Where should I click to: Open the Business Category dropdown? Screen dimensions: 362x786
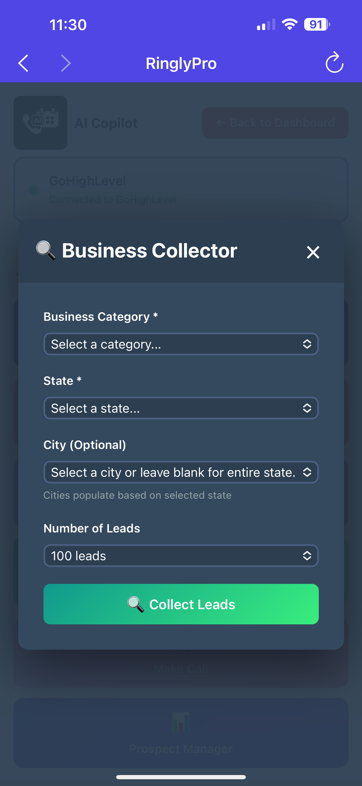(x=181, y=344)
